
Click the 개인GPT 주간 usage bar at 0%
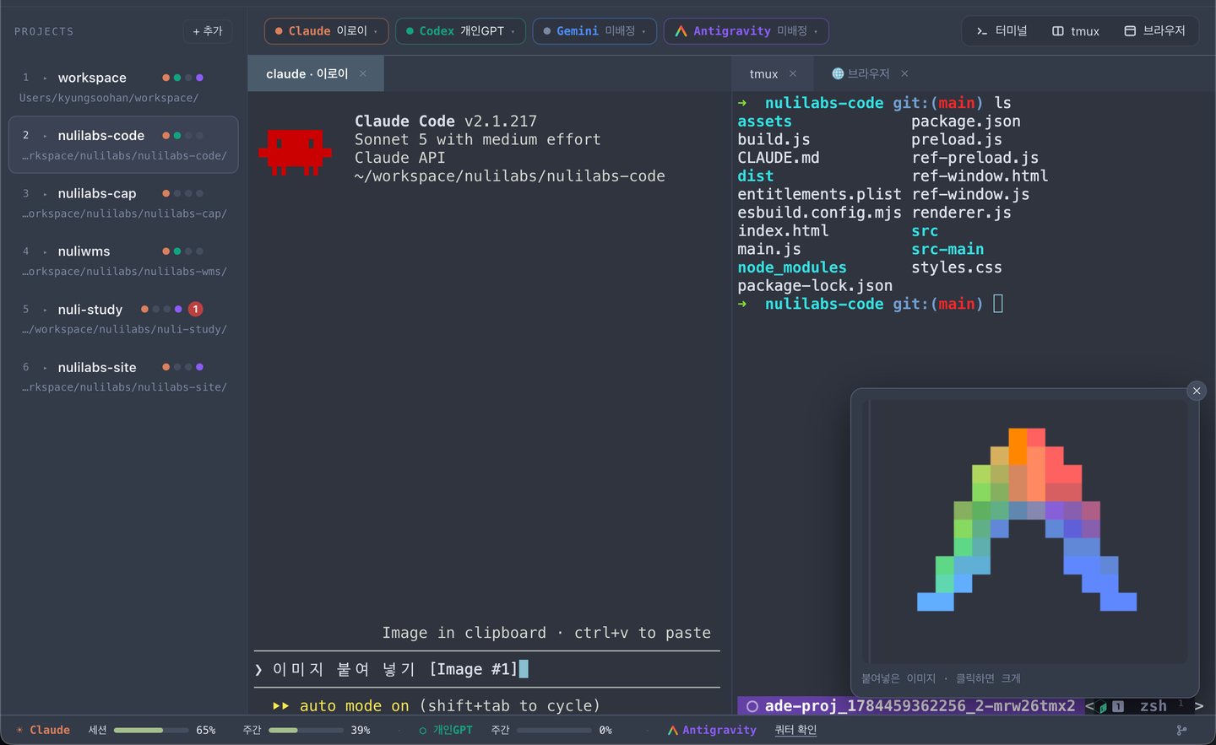554,730
